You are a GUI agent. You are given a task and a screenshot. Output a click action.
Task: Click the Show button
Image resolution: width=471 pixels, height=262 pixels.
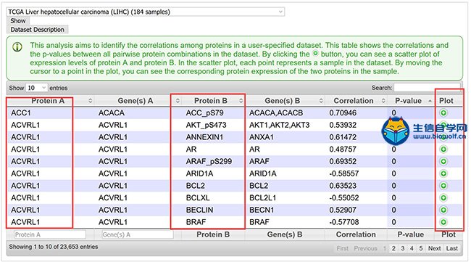click(18, 21)
